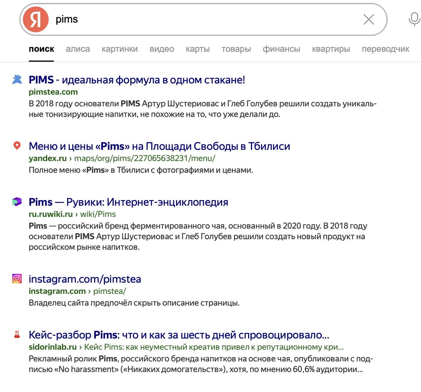This screenshot has width=421, height=392.
Task: Open the карты tab
Action: 198,49
